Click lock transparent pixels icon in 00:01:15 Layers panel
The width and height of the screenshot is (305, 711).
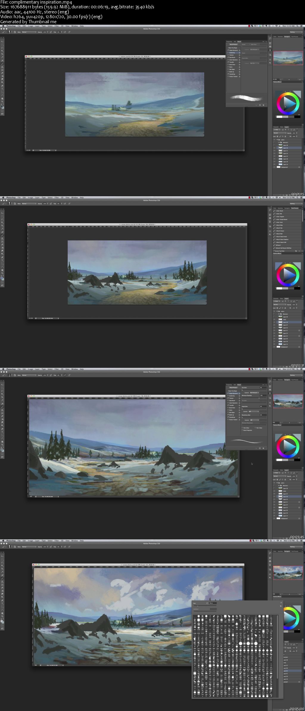277,136
